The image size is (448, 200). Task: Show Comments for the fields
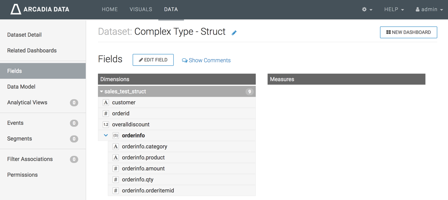tap(206, 60)
